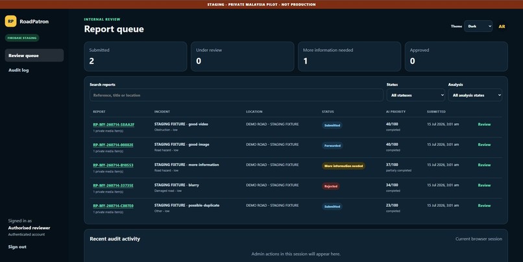Click Review for the possible-duplicate report
This screenshot has width=523, height=262.
[x=484, y=206]
